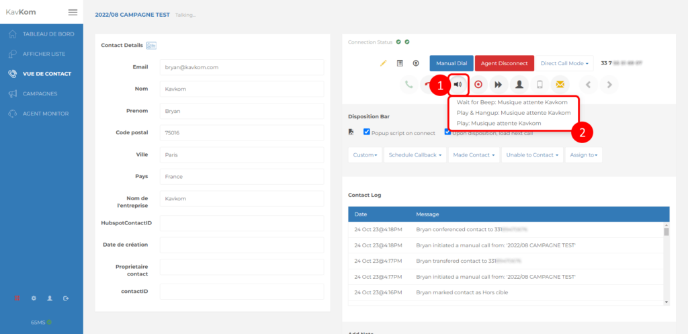Open the Direct Call Mode dropdown

click(x=564, y=63)
